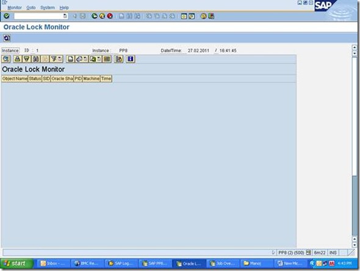Select the Oracle Sha column header
The height and width of the screenshot is (271, 360).
point(62,79)
